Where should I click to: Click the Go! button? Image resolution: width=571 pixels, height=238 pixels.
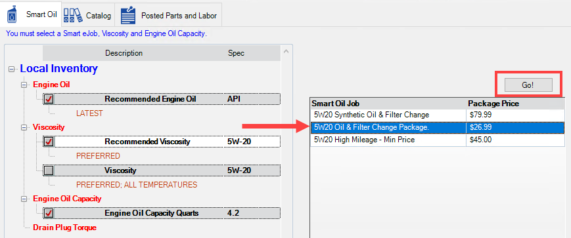(528, 85)
